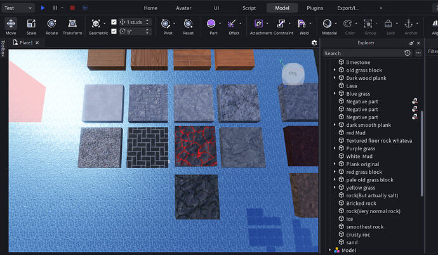This screenshot has width=438, height=255.
Task: Click the studs increment value field
Action: (x=134, y=22)
